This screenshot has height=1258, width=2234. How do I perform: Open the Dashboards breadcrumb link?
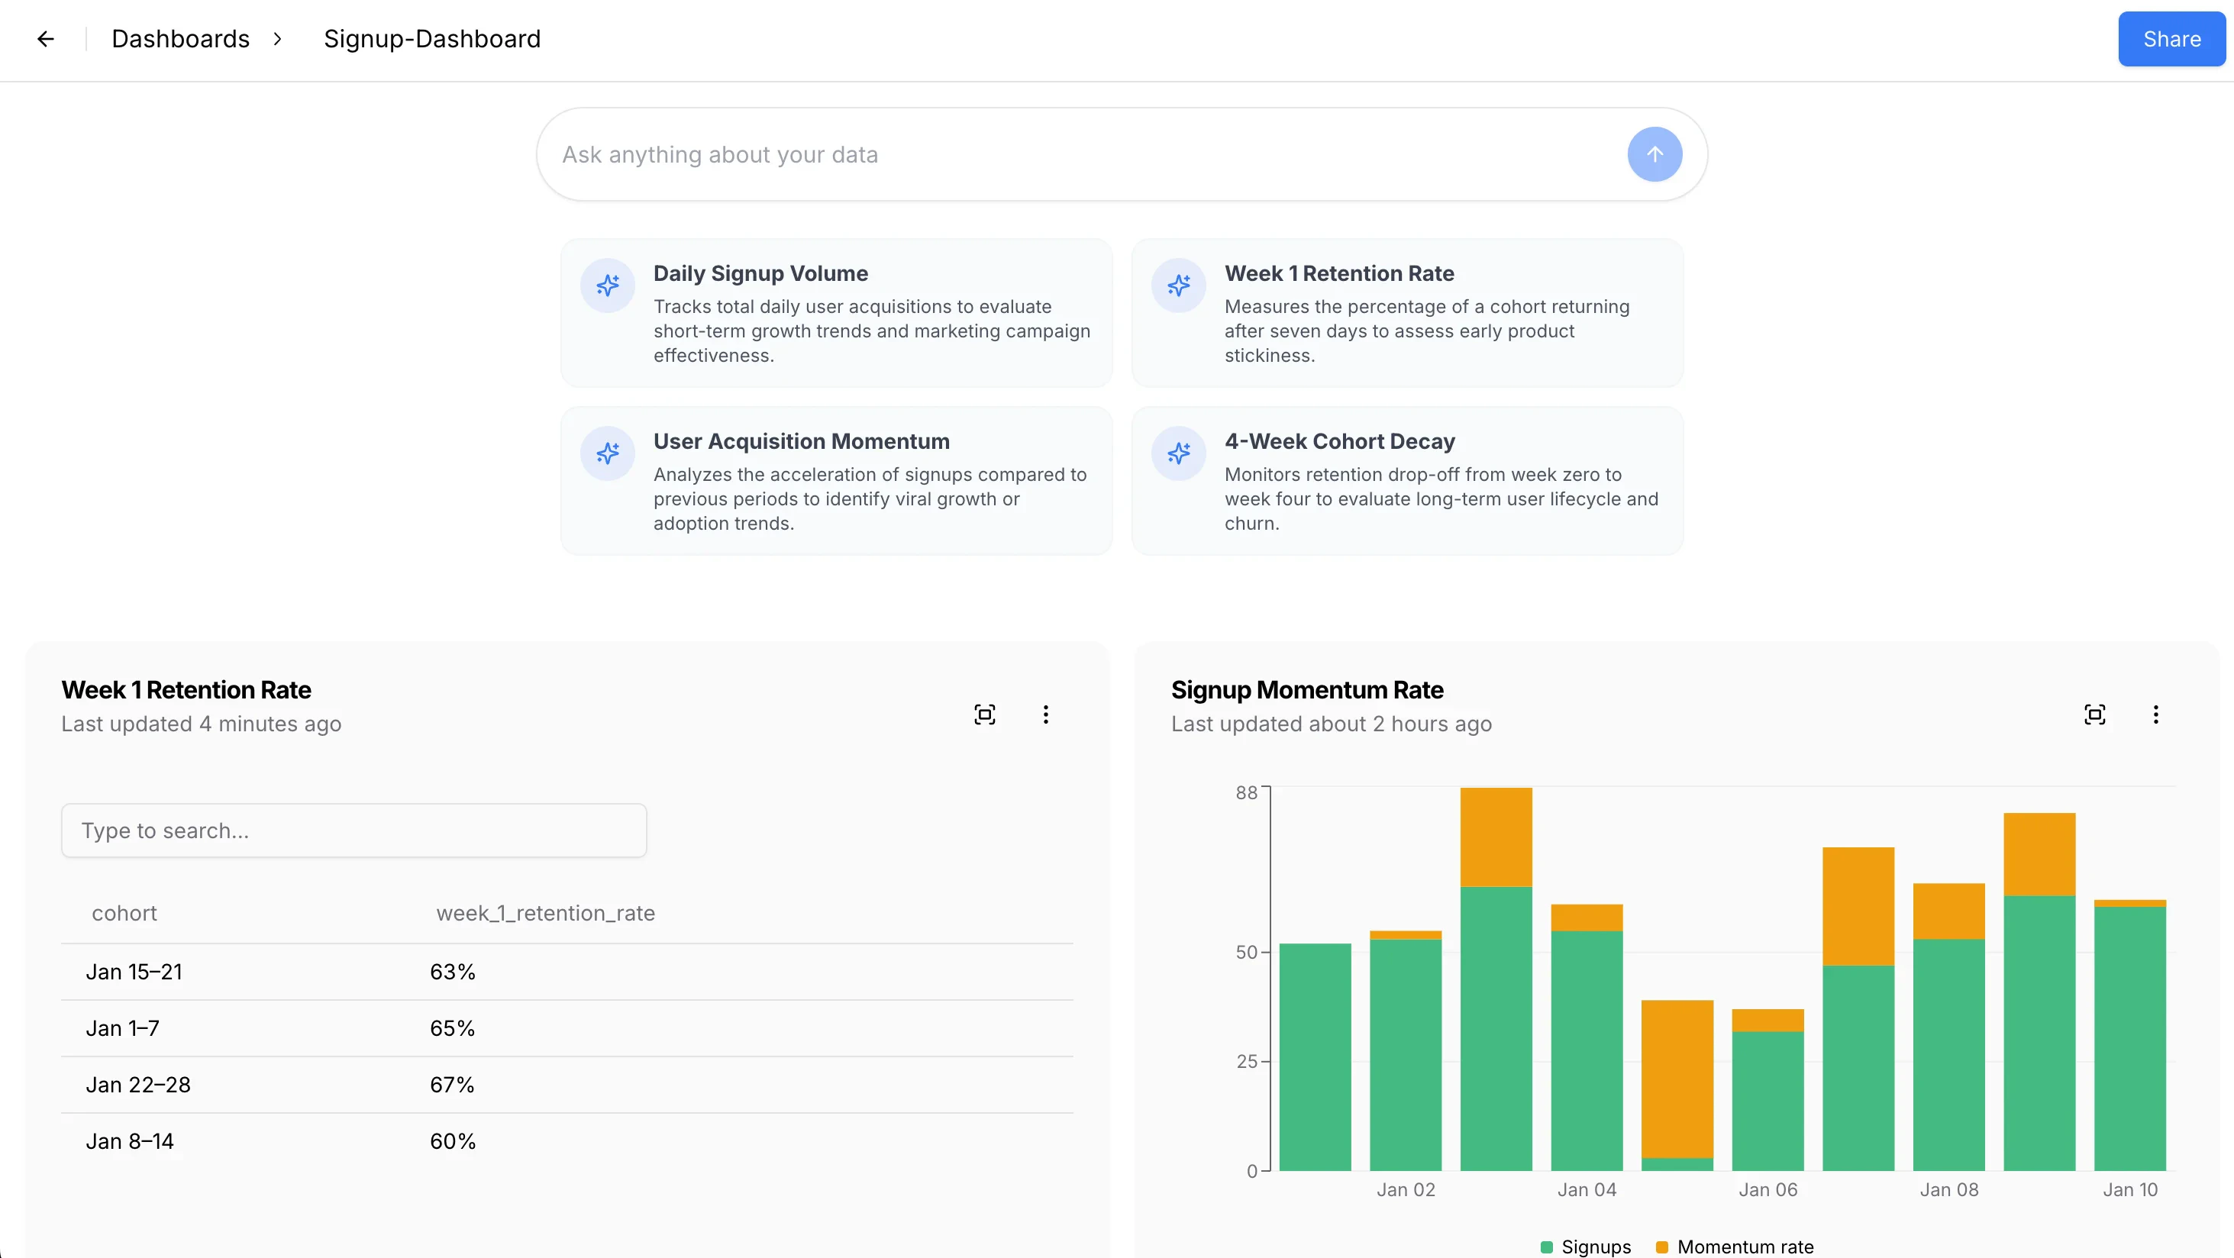pos(179,38)
